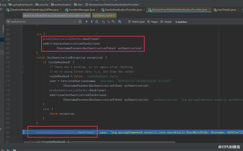
Task: Click 'if (cacheWasUsed)' on line 170
Action: pos(58,62)
